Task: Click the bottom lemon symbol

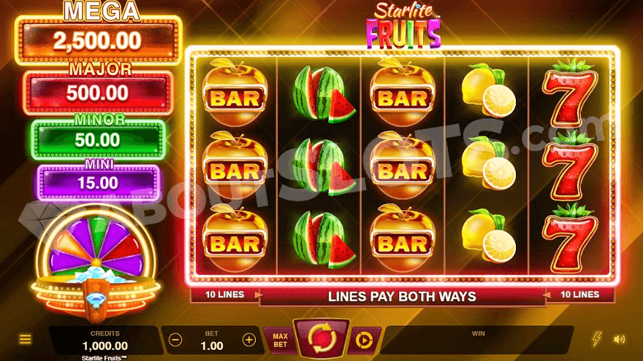Action: click(x=488, y=236)
